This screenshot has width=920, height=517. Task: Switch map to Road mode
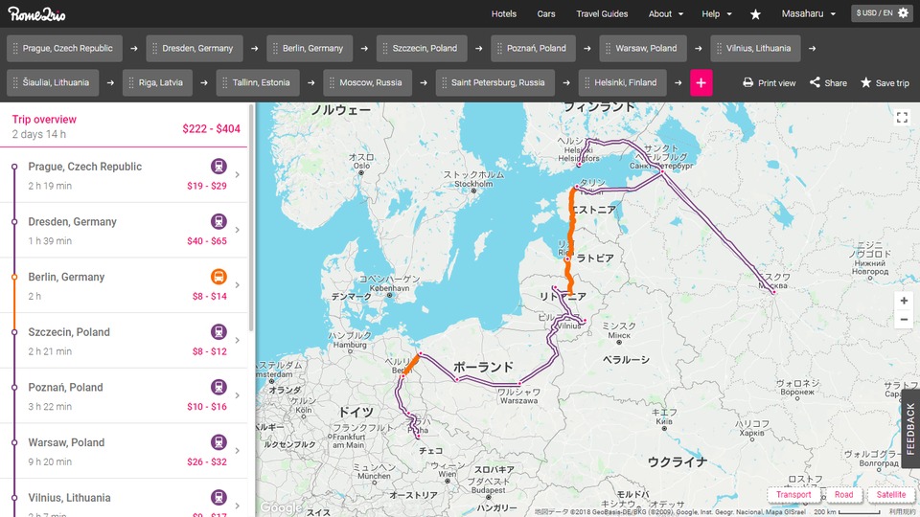coord(843,495)
